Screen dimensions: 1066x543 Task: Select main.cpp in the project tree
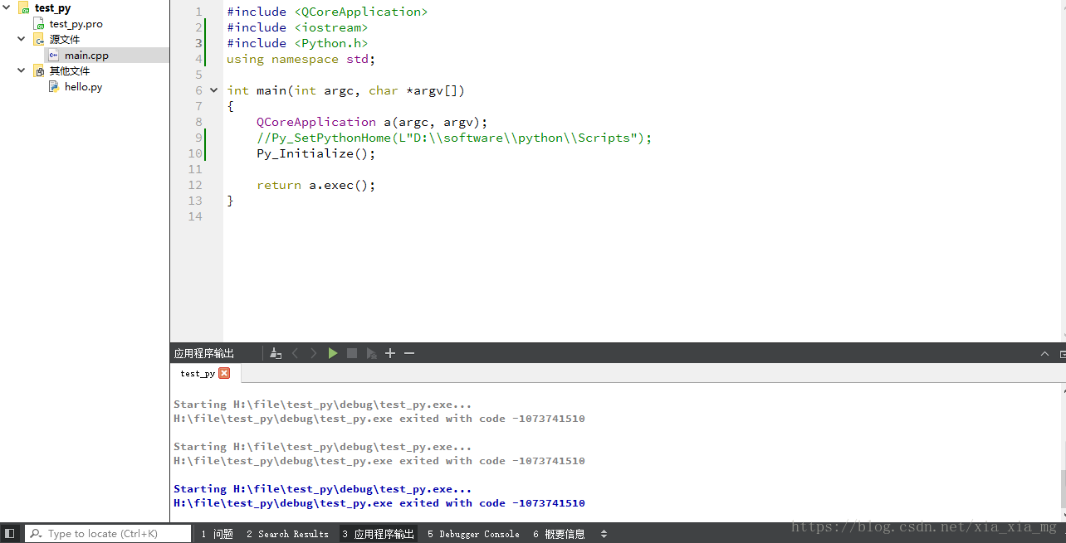click(86, 56)
